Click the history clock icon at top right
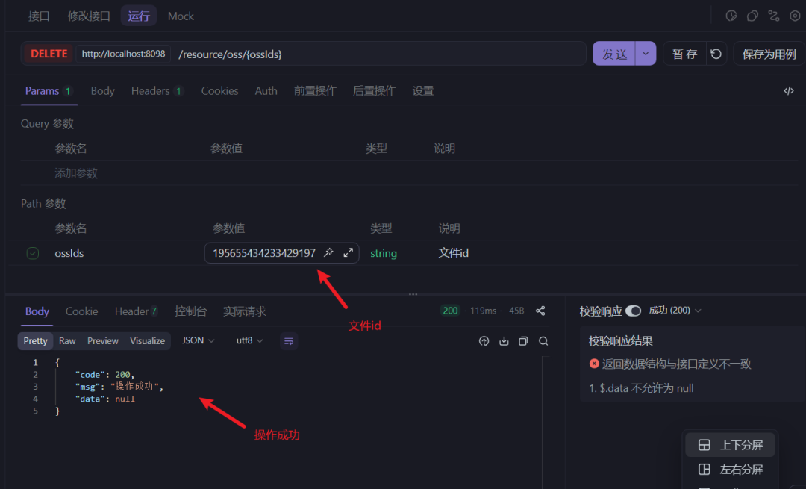806x489 pixels. 731,16
